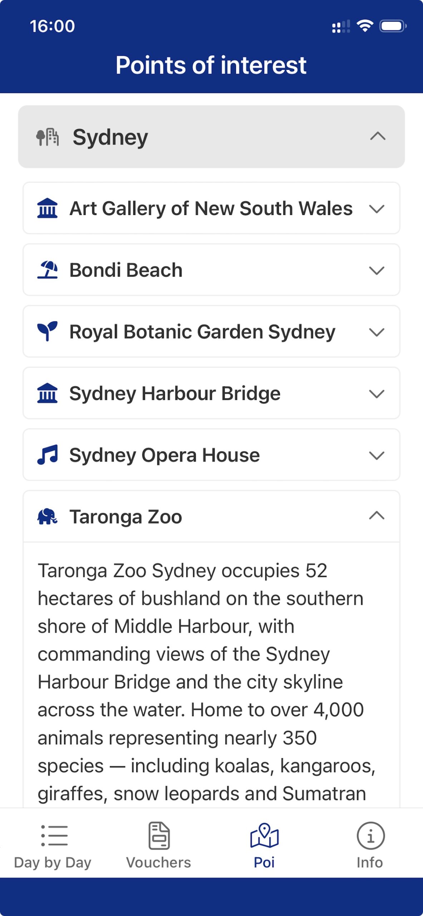This screenshot has height=916, width=423.
Task: Collapse the Sydney section chevron
Action: (378, 136)
